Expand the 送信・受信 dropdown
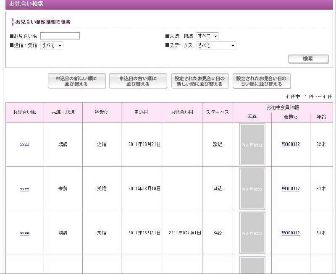Screen dimensions: 336x274 [x=52, y=46]
